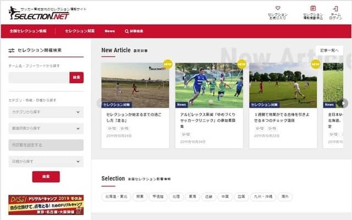Click the heart favorites icon in header
Viewport: 352px width, 220px height.
point(278,8)
